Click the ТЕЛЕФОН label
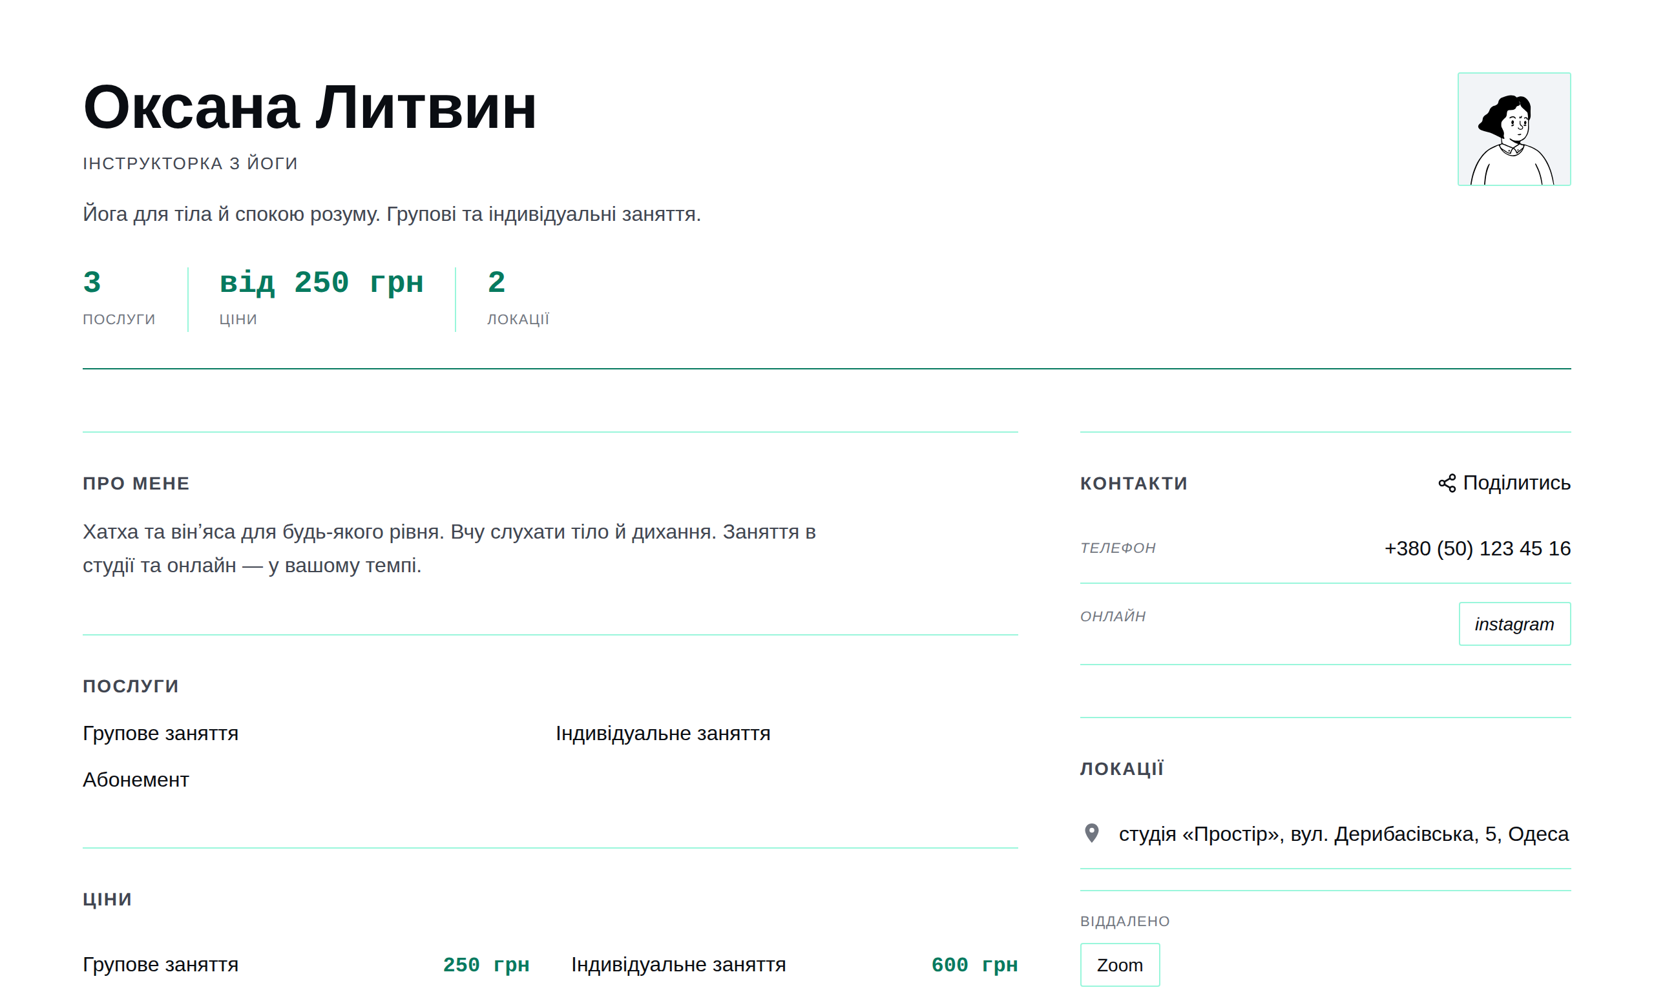 tap(1118, 548)
